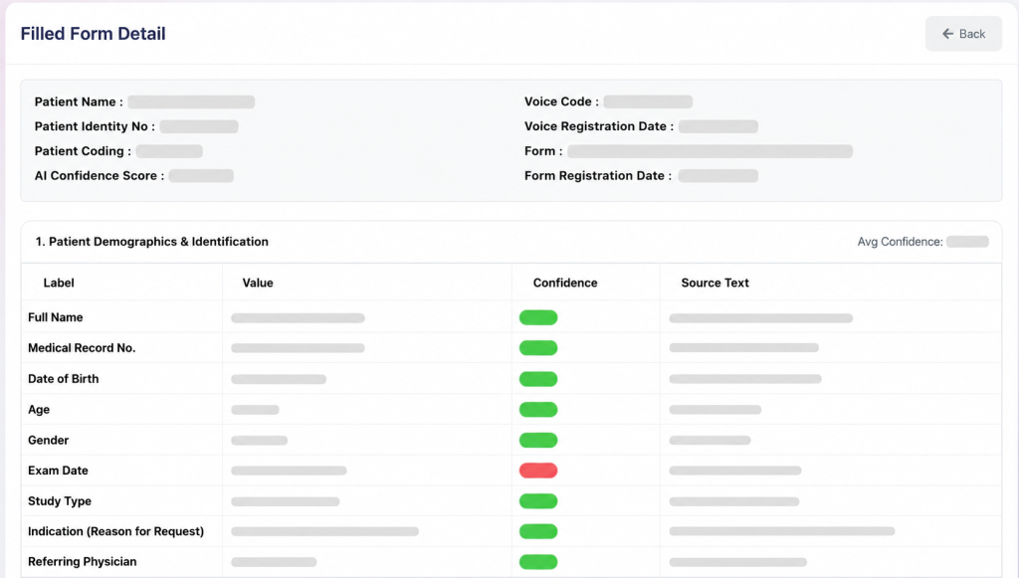1019x578 pixels.
Task: Click the Form name value placeholder
Action: (x=710, y=150)
